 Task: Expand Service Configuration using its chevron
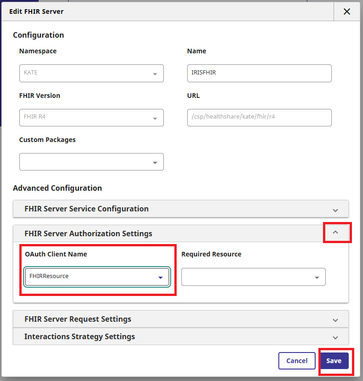click(335, 210)
